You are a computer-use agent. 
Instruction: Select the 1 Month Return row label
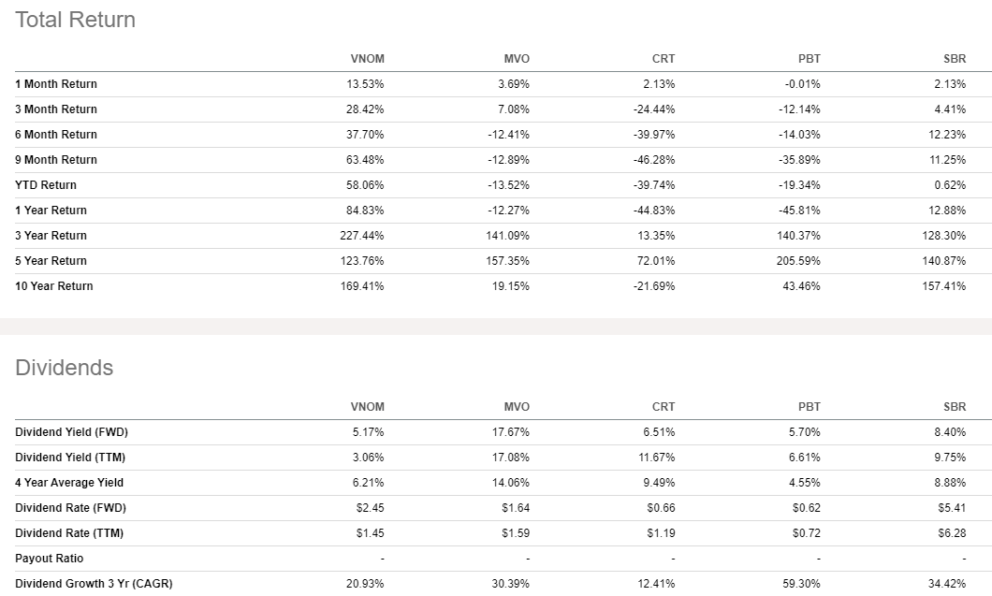pyautogui.click(x=56, y=84)
